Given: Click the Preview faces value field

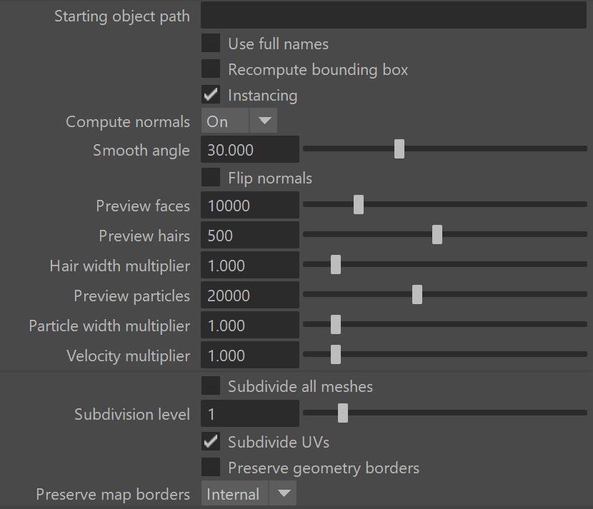Looking at the screenshot, I should point(250,205).
